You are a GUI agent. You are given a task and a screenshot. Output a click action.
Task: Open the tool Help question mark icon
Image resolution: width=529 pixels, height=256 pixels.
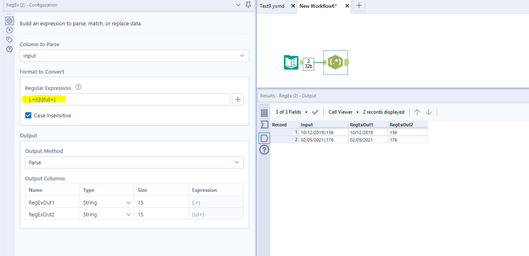[9, 49]
